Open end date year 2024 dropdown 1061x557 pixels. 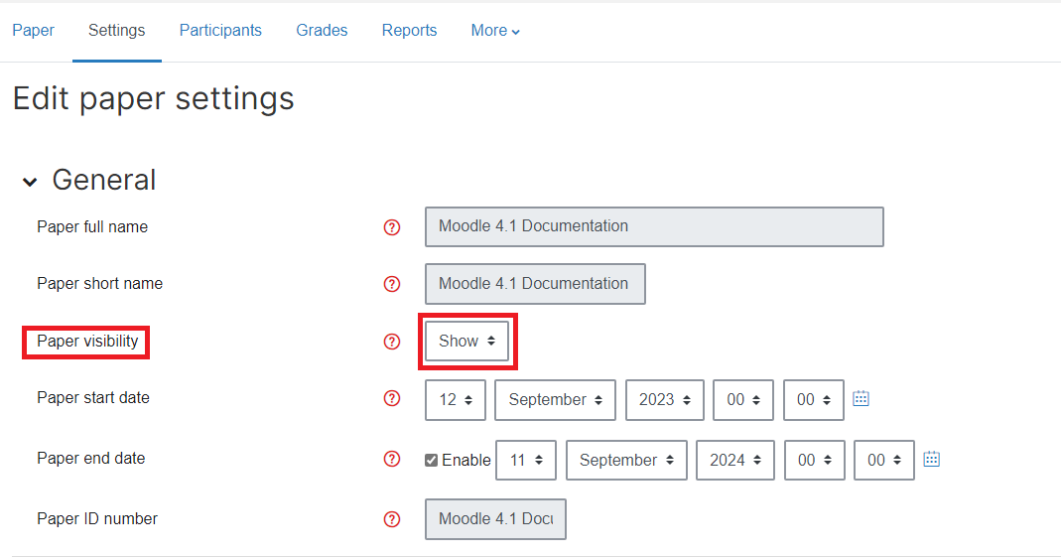click(x=734, y=461)
